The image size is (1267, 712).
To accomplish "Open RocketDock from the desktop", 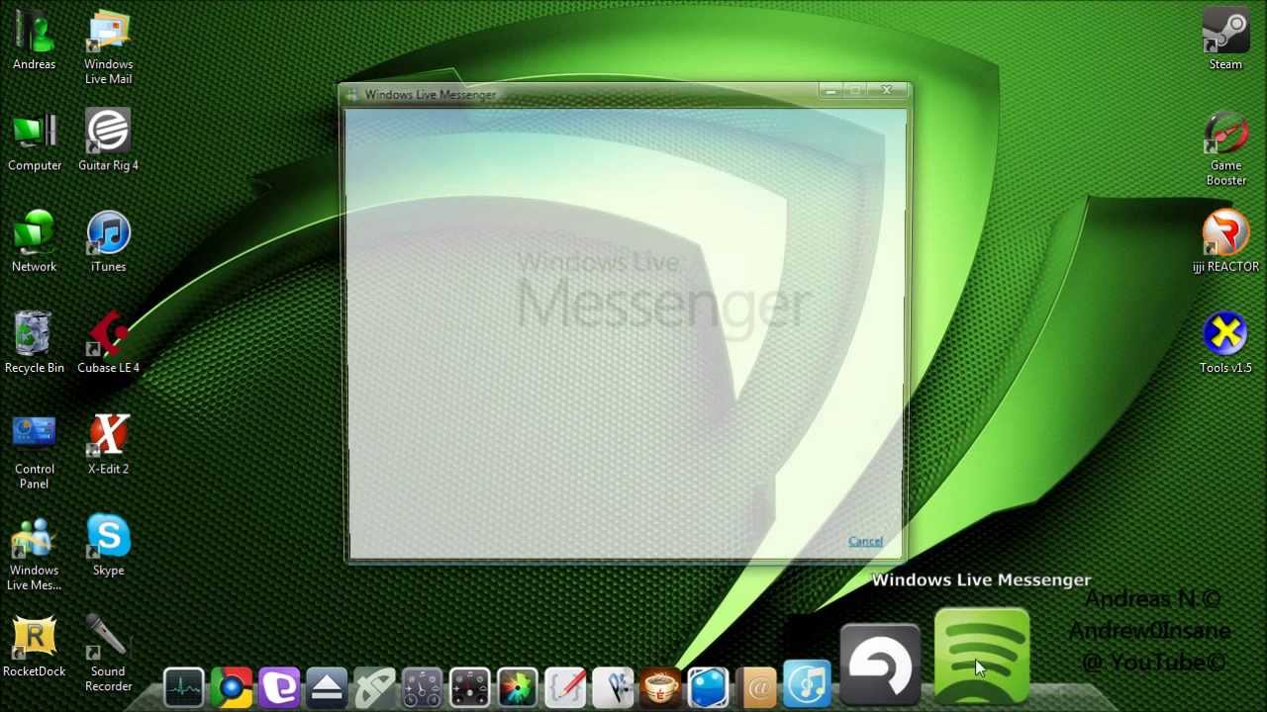I will pyautogui.click(x=34, y=638).
